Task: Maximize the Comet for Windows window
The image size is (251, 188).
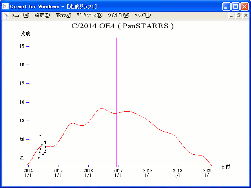Action: pyautogui.click(x=235, y=7)
